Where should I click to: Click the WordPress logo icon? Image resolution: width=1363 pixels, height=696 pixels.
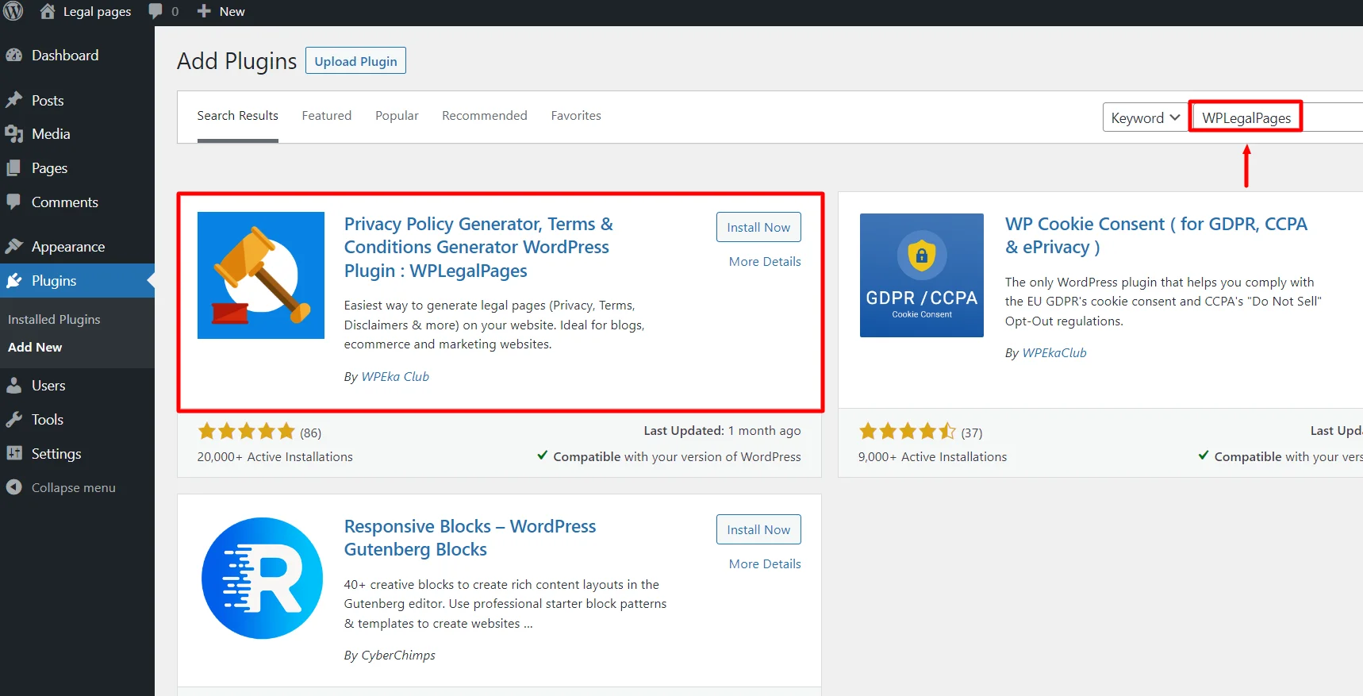tap(13, 12)
